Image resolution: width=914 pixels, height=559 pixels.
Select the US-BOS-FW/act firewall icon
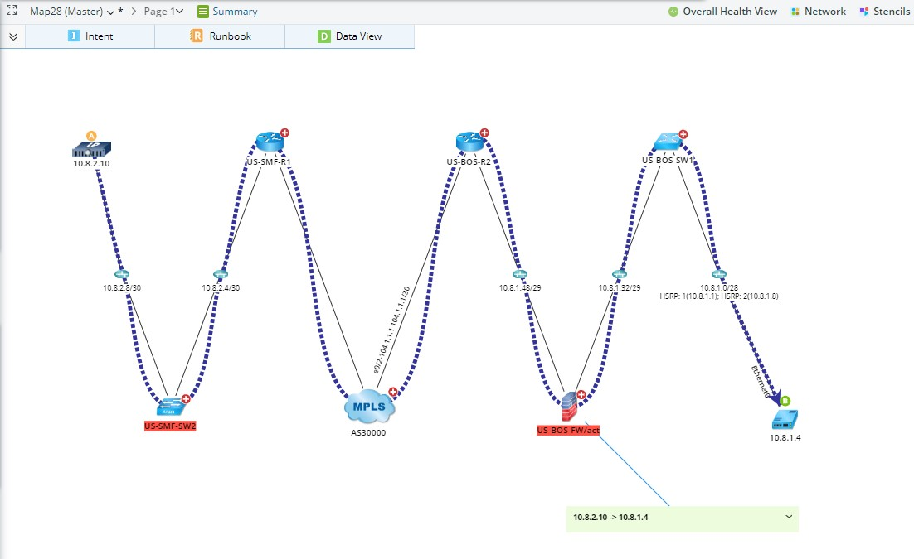[570, 406]
